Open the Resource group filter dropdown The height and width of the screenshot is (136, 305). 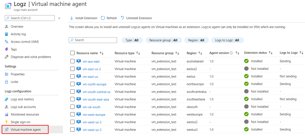(x=163, y=40)
